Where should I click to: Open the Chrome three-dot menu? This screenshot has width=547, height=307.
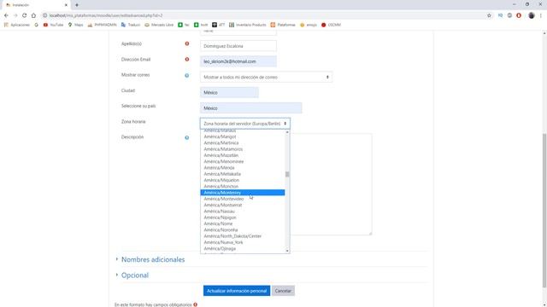[x=541, y=15]
